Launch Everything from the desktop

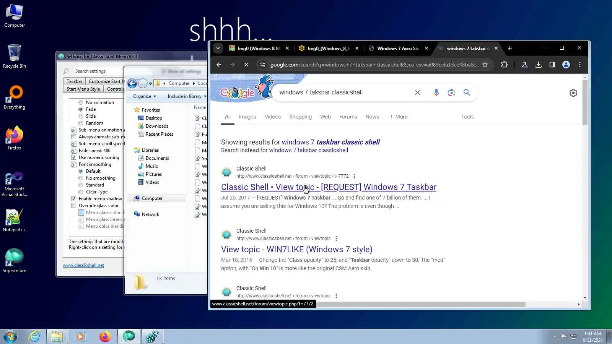pyautogui.click(x=15, y=97)
